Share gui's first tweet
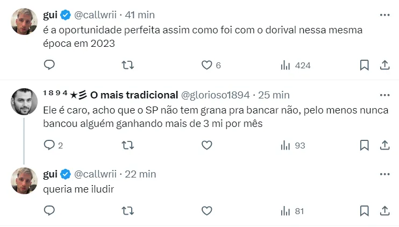This screenshot has height=227, width=399. 384,65
